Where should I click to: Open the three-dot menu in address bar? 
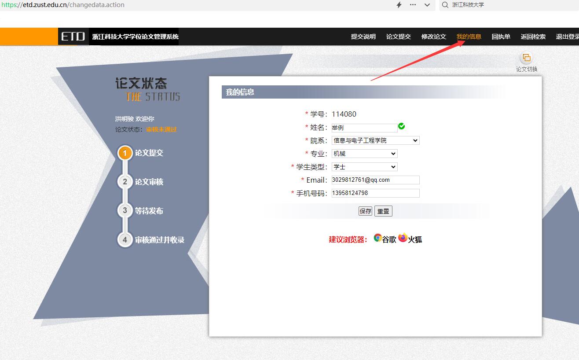tap(413, 5)
